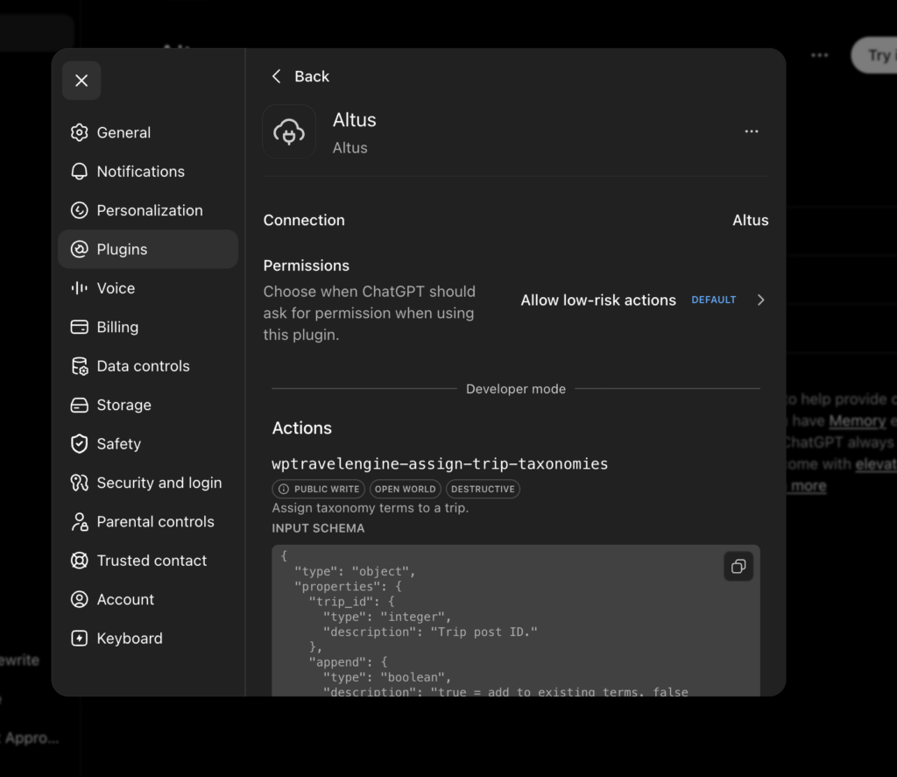Image resolution: width=897 pixels, height=777 pixels.
Task: Click the Notifications bell icon
Action: click(79, 171)
